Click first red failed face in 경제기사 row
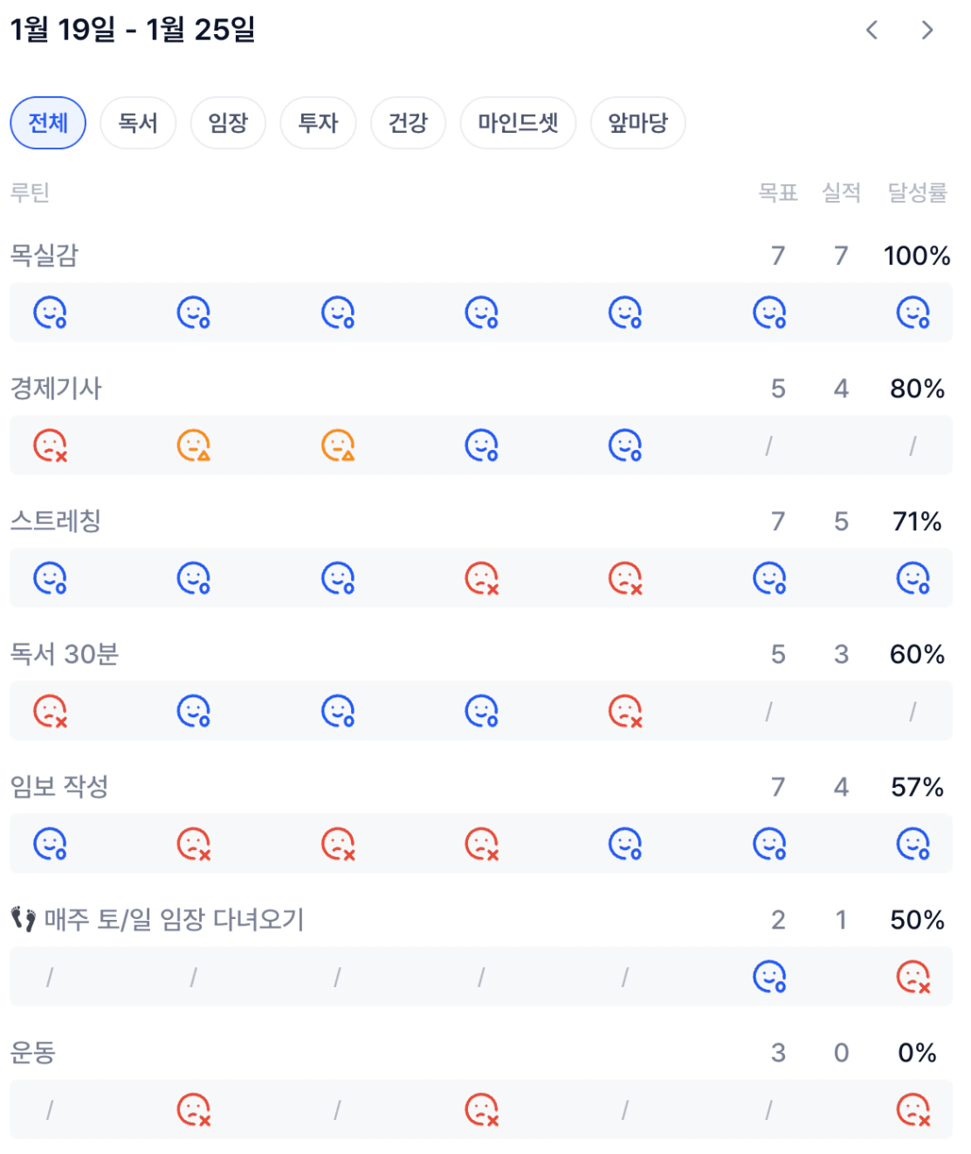 point(50,446)
